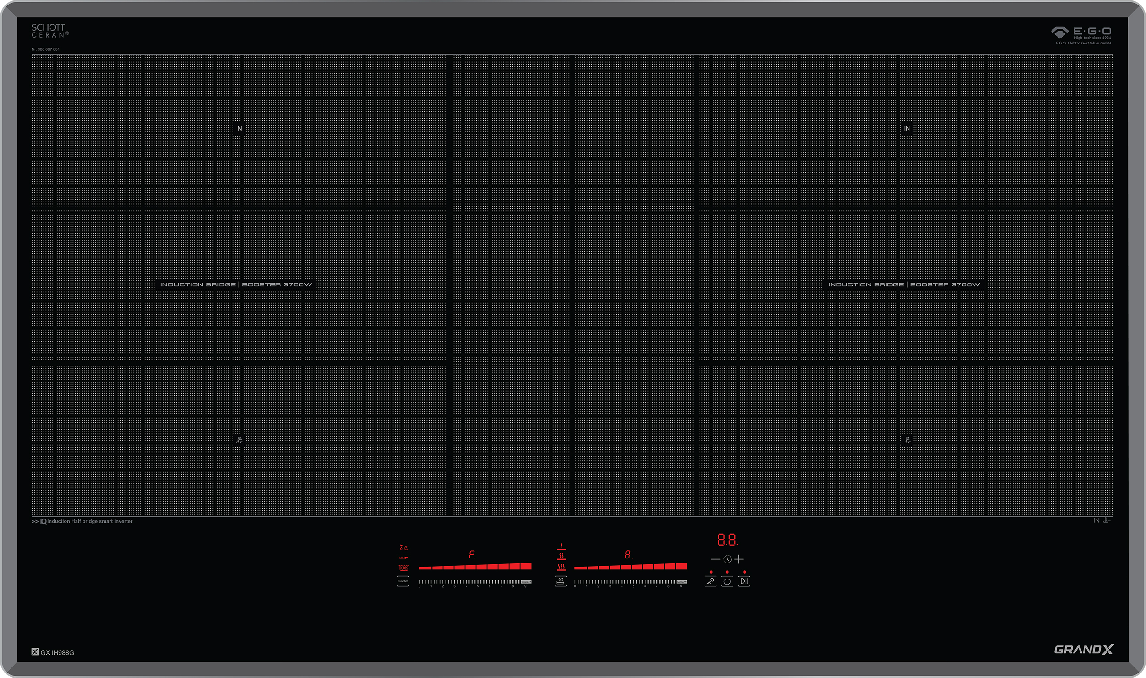The height and width of the screenshot is (678, 1146).
Task: Tap the boiling pot indicator icon
Action: coord(403,568)
